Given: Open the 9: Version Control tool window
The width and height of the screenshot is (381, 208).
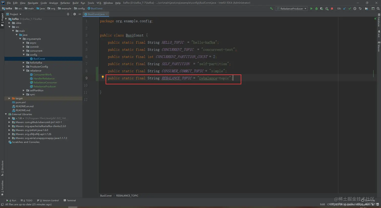Looking at the screenshot, I should point(48,200).
